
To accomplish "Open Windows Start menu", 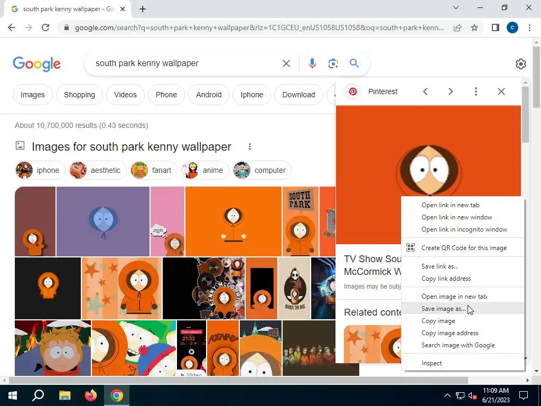I will (x=13, y=395).
